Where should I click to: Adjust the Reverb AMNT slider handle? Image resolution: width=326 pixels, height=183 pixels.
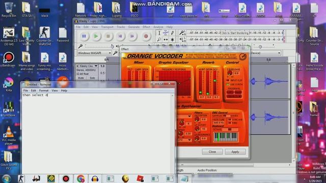[x=200, y=93]
